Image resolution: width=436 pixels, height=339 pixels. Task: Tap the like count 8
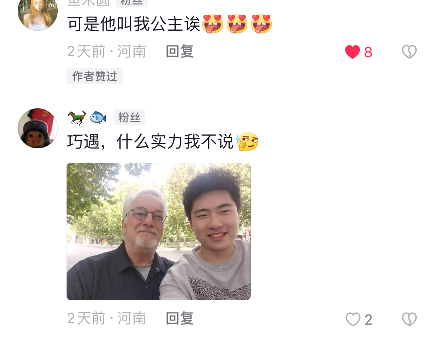click(368, 52)
